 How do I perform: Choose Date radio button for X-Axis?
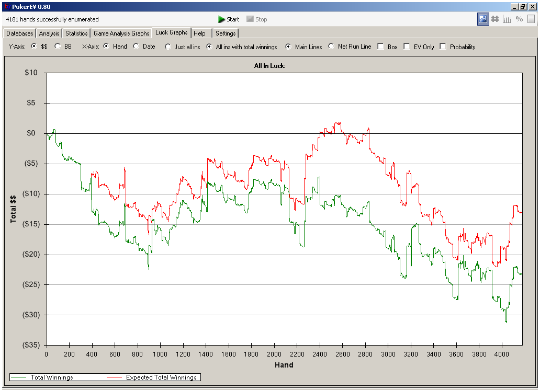click(x=136, y=47)
